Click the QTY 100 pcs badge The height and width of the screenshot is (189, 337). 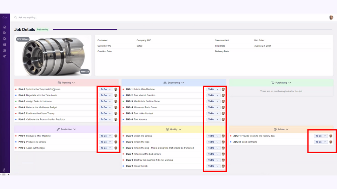point(23,39)
